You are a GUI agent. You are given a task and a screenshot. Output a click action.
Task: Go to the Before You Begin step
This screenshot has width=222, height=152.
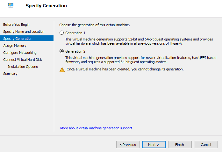(16, 25)
